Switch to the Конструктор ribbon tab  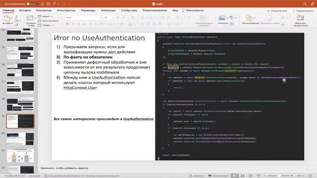(66, 10)
